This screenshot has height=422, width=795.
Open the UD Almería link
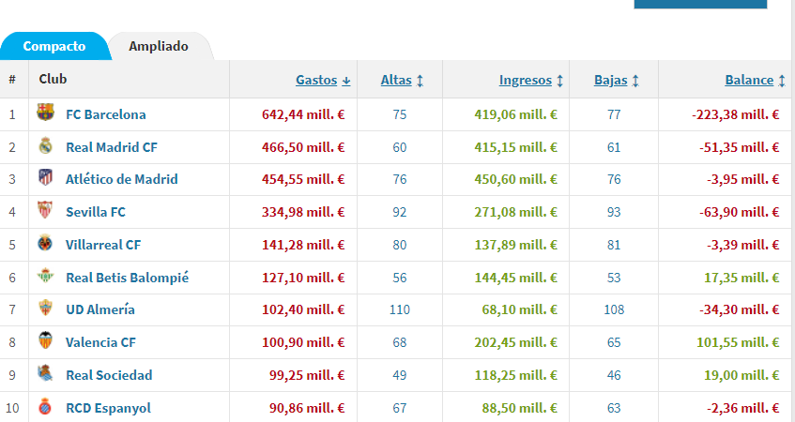coord(100,309)
